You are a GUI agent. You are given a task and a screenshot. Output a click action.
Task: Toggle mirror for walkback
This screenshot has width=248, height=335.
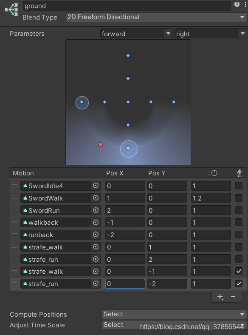(239, 222)
